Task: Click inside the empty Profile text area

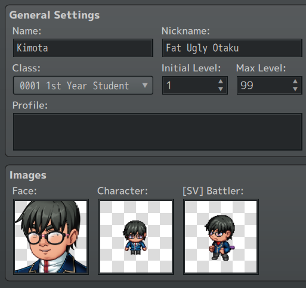Action: tap(157, 132)
